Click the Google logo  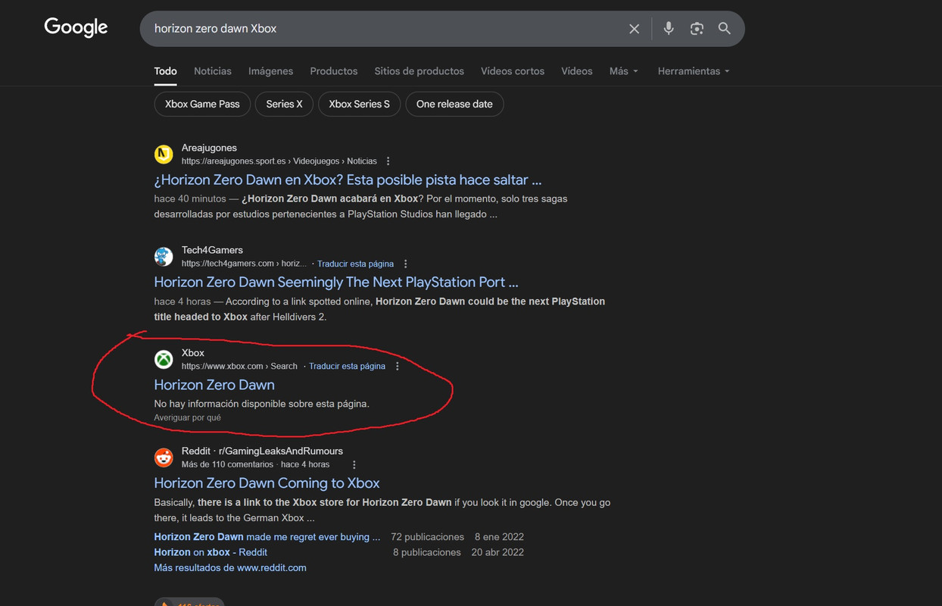[x=76, y=27]
